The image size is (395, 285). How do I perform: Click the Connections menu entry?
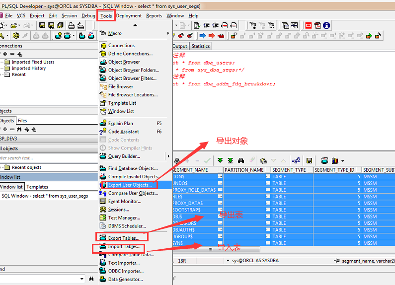tap(121, 45)
